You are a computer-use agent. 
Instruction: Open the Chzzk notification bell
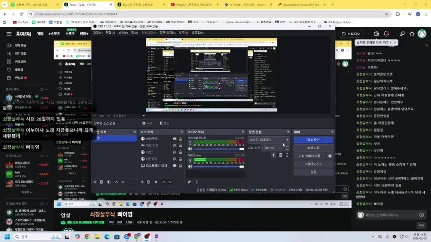[x=387, y=34]
